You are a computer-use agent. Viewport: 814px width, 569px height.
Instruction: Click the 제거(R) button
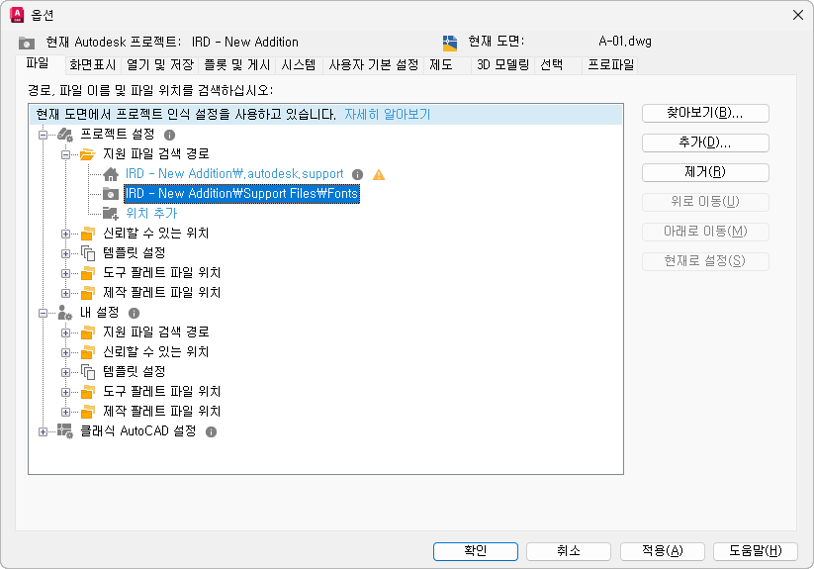click(x=705, y=172)
